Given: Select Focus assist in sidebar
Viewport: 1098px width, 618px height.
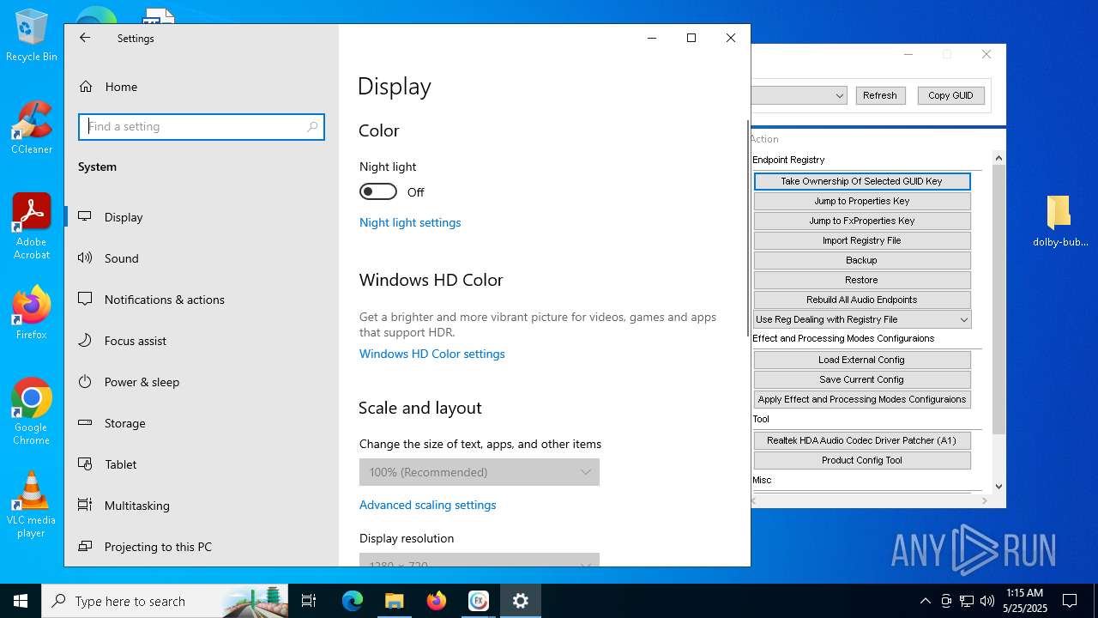Looking at the screenshot, I should (x=202, y=341).
